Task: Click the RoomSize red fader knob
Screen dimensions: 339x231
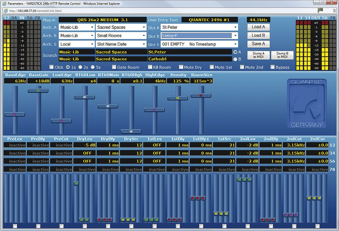Action: coord(201,95)
